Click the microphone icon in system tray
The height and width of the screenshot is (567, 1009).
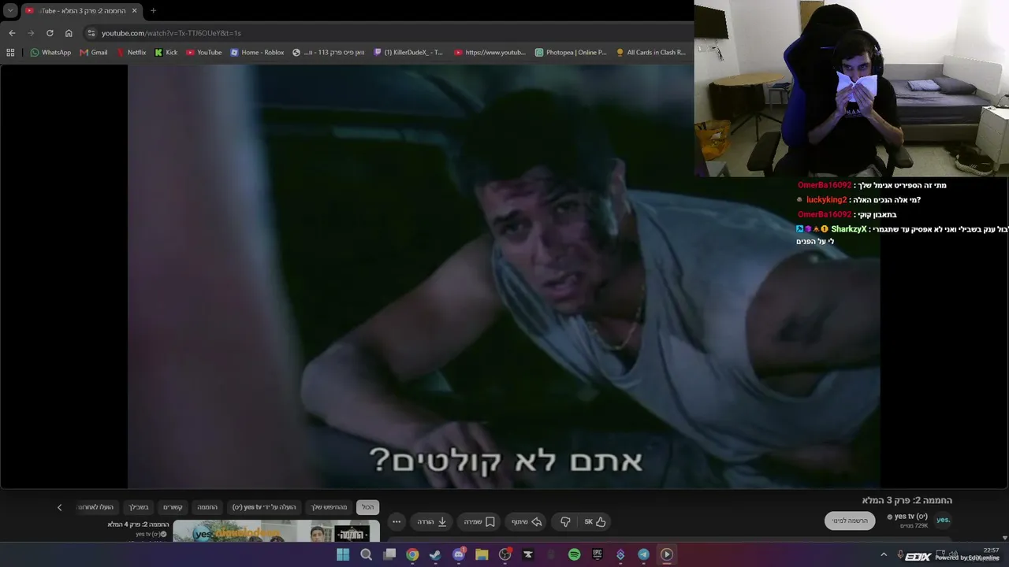[x=900, y=554]
